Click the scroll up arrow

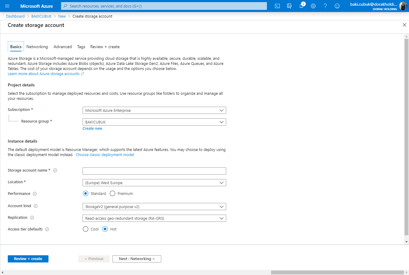point(406,36)
